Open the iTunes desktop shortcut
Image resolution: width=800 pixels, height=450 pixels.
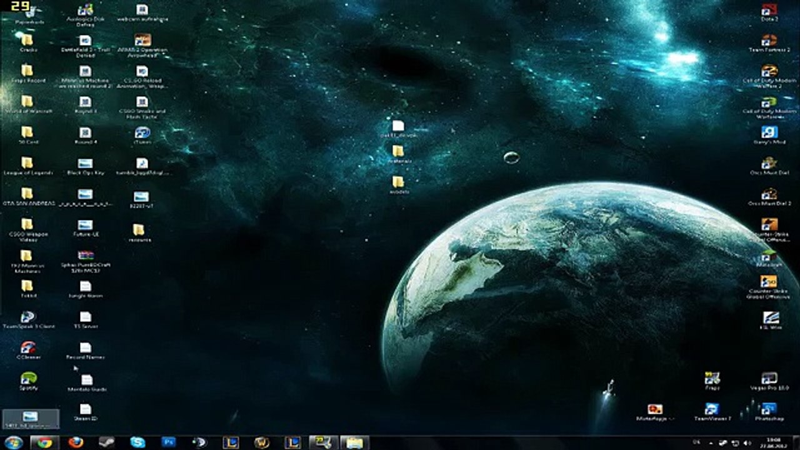click(142, 135)
